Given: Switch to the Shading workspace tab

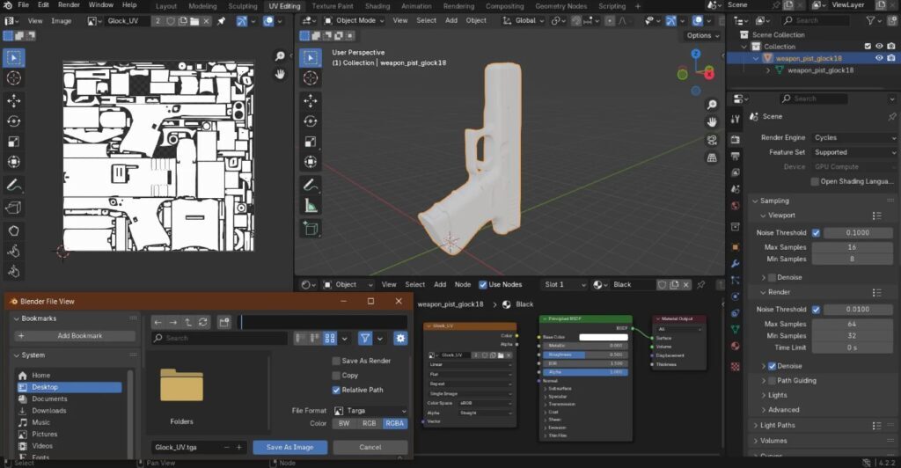Looking at the screenshot, I should tap(377, 6).
